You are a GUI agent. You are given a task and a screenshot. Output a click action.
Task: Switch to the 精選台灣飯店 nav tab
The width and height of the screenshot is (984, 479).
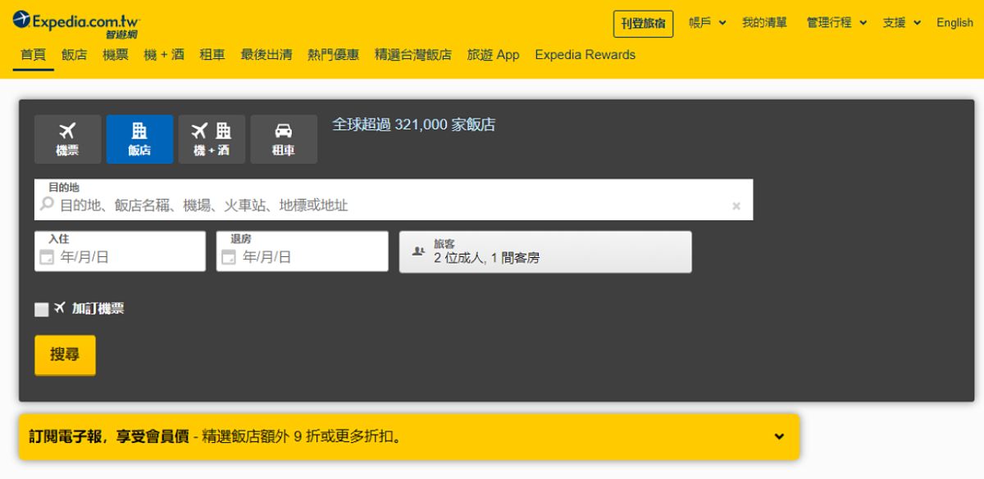(x=412, y=55)
